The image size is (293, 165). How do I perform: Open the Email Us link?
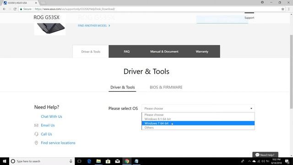pyautogui.click(x=48, y=125)
